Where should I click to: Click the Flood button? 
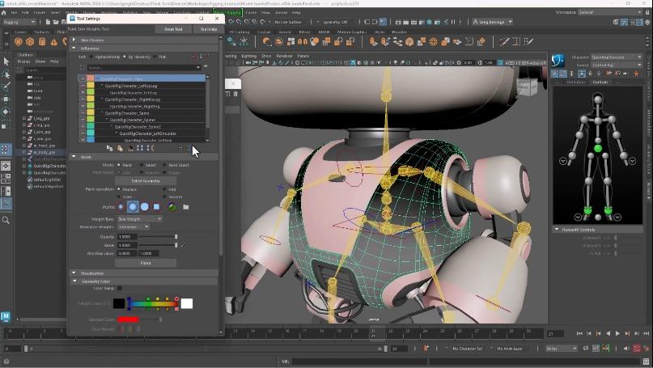pyautogui.click(x=146, y=263)
